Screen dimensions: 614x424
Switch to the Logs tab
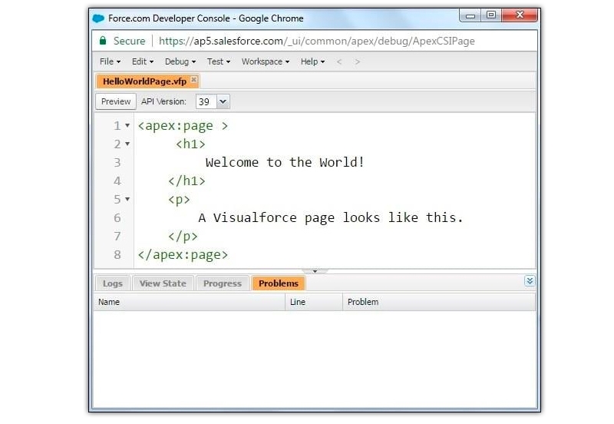[113, 283]
